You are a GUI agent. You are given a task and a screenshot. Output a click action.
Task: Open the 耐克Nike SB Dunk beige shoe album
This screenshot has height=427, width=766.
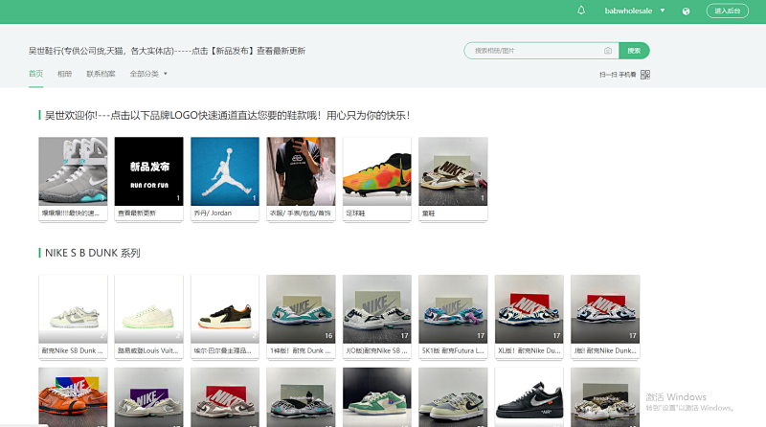tap(73, 309)
